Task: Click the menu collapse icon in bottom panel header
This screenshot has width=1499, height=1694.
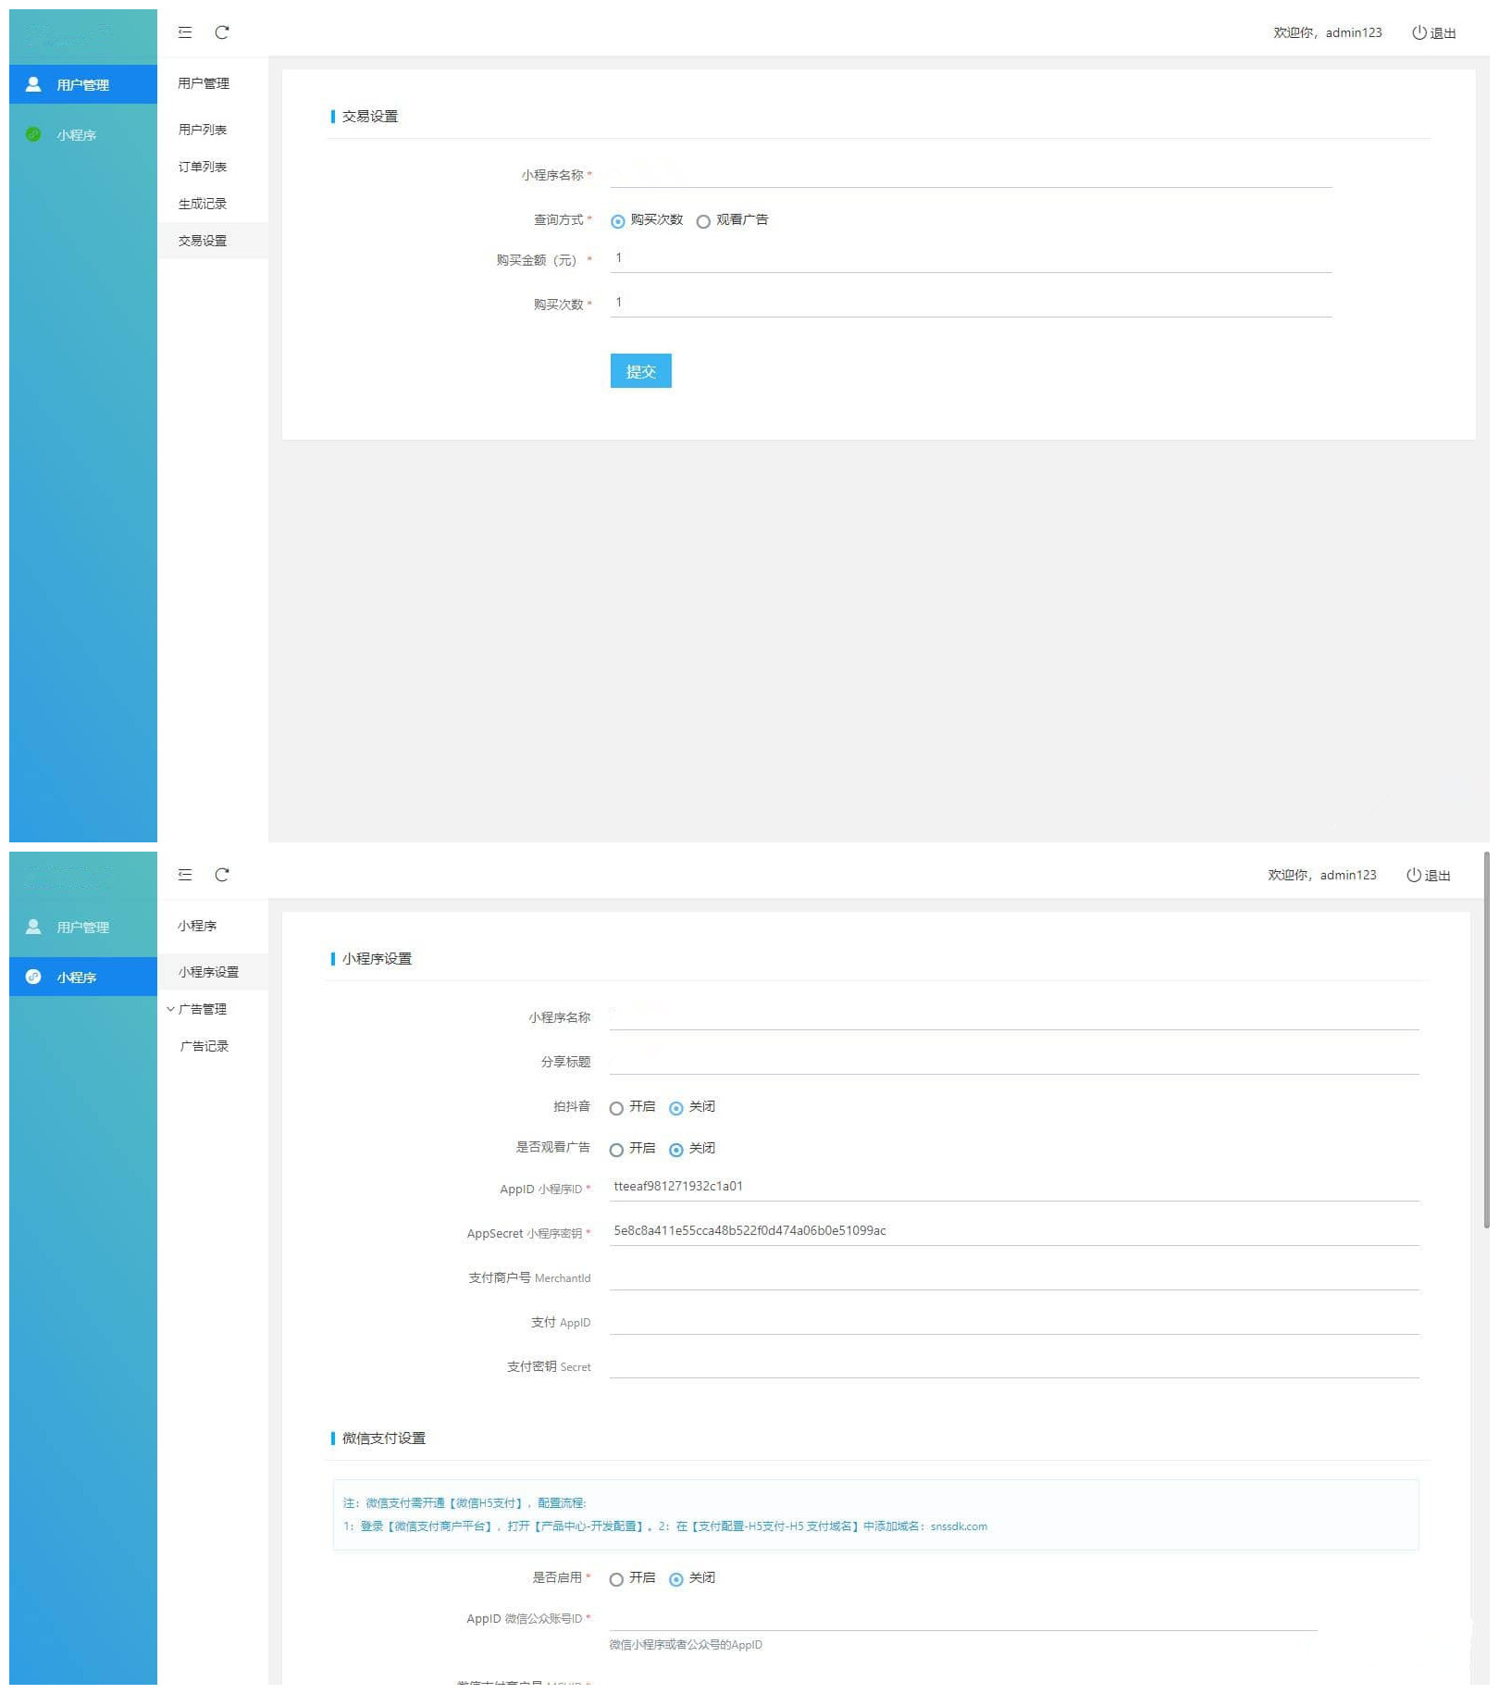Action: (185, 875)
